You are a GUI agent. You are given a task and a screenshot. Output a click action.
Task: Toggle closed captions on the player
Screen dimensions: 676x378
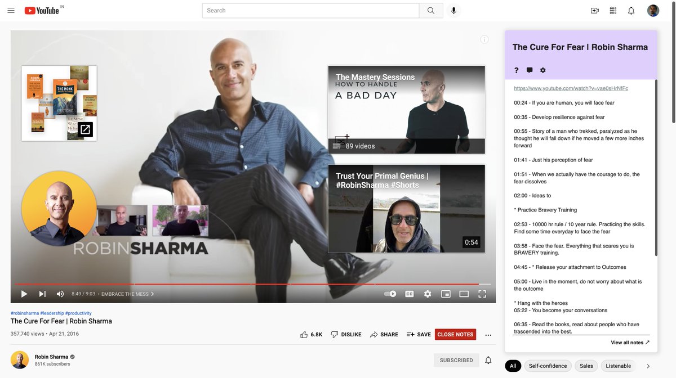pyautogui.click(x=410, y=294)
